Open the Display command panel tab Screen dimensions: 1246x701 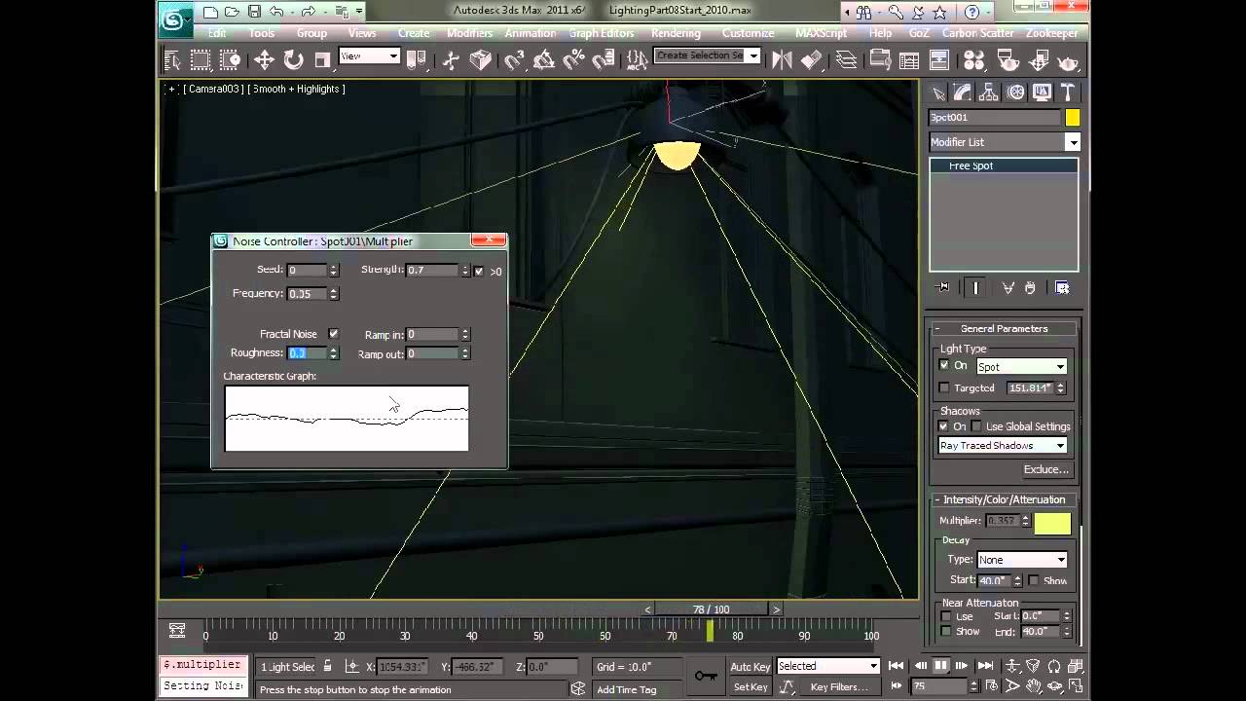click(x=1042, y=92)
